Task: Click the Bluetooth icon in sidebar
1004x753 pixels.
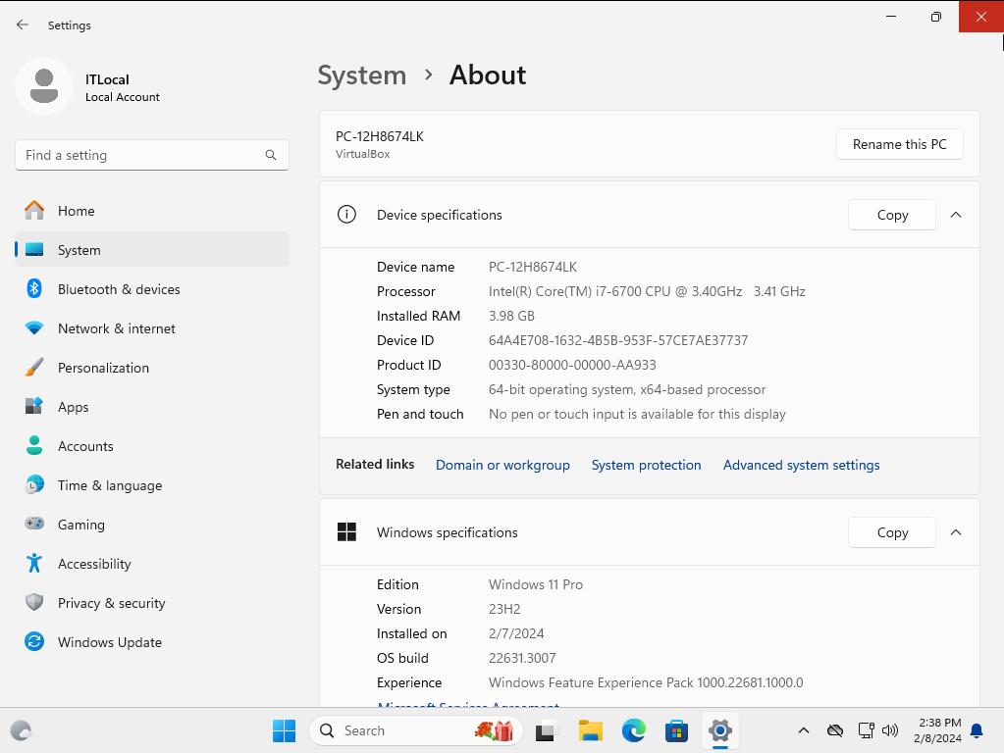Action: tap(34, 289)
